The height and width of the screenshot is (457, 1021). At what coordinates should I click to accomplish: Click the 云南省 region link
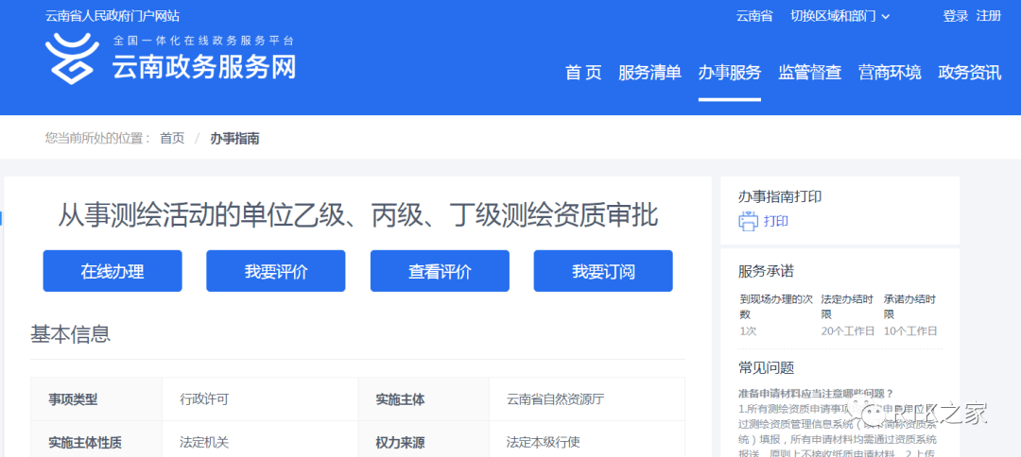tap(754, 16)
